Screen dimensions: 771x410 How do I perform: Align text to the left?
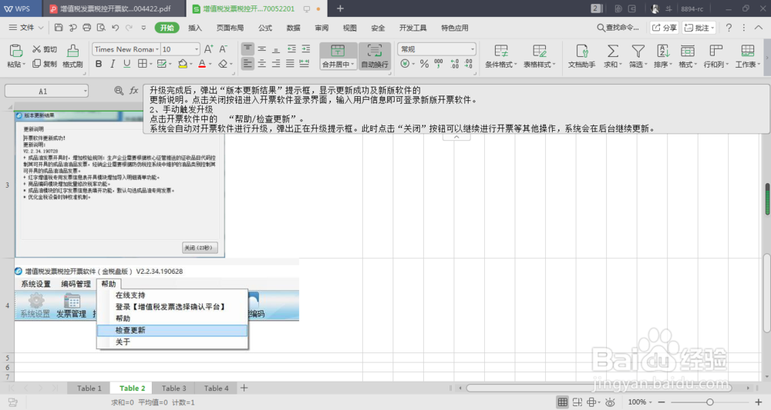(247, 64)
